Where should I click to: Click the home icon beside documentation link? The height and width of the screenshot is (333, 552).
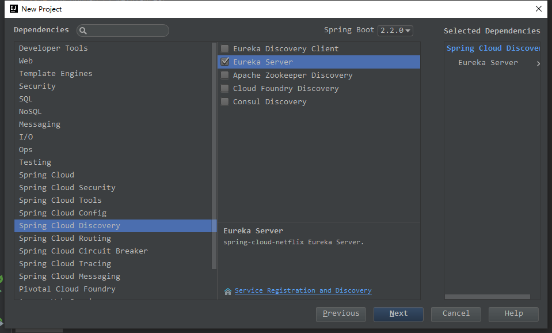point(228,291)
